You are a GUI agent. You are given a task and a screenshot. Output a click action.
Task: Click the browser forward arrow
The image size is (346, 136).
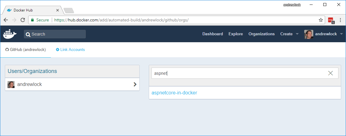pyautogui.click(x=14, y=20)
